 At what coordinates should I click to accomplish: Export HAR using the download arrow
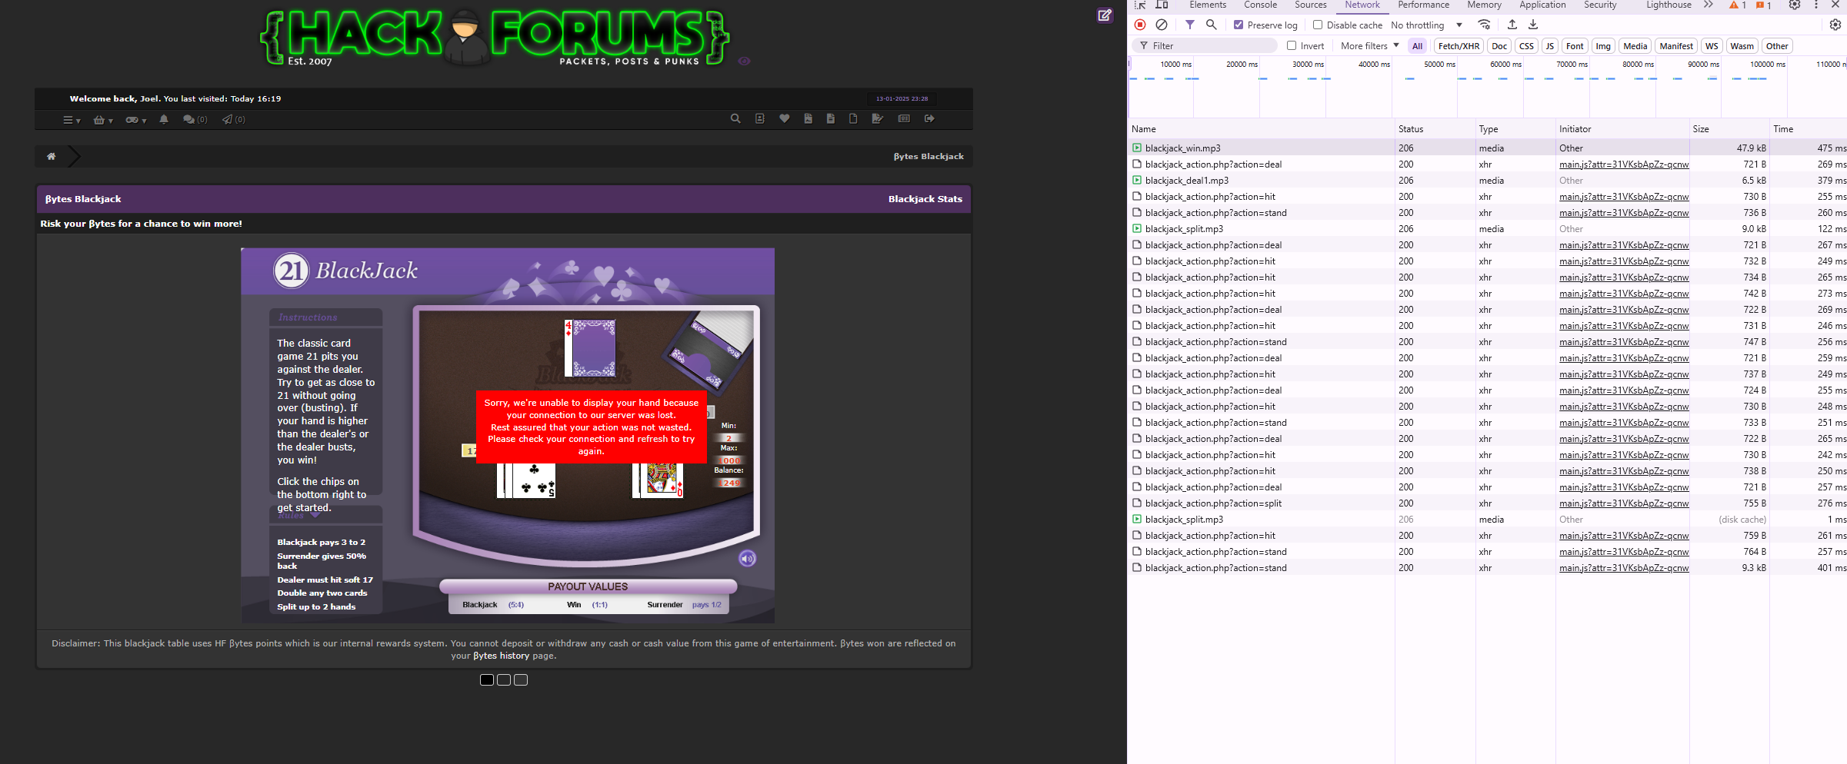coord(1533,25)
